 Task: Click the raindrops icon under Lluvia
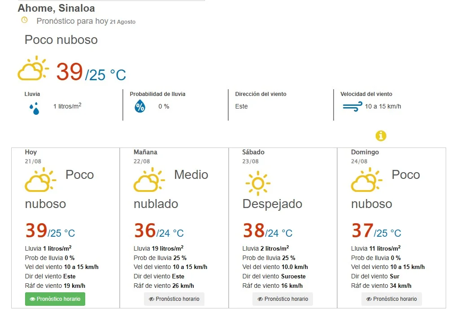click(35, 108)
